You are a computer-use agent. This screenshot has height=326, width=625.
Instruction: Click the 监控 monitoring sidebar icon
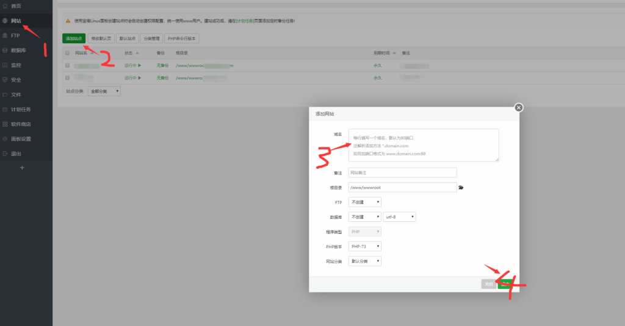point(5,65)
